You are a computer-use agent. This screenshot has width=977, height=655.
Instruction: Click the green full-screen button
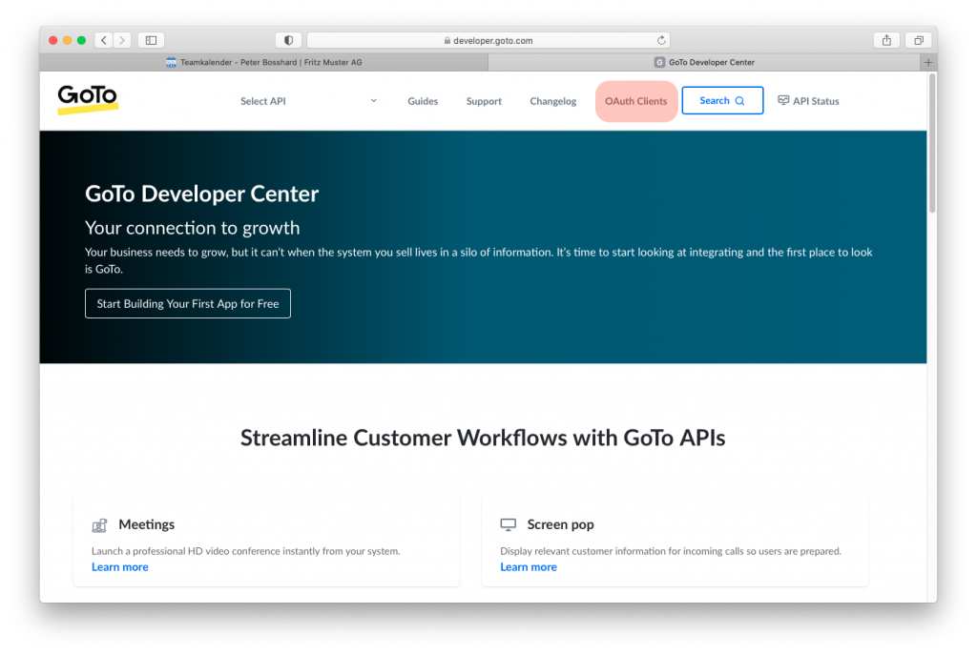tap(82, 40)
